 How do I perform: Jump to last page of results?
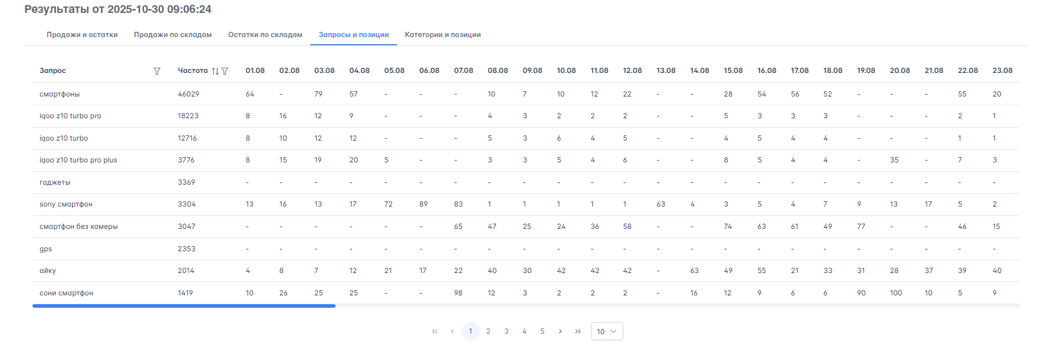[578, 331]
